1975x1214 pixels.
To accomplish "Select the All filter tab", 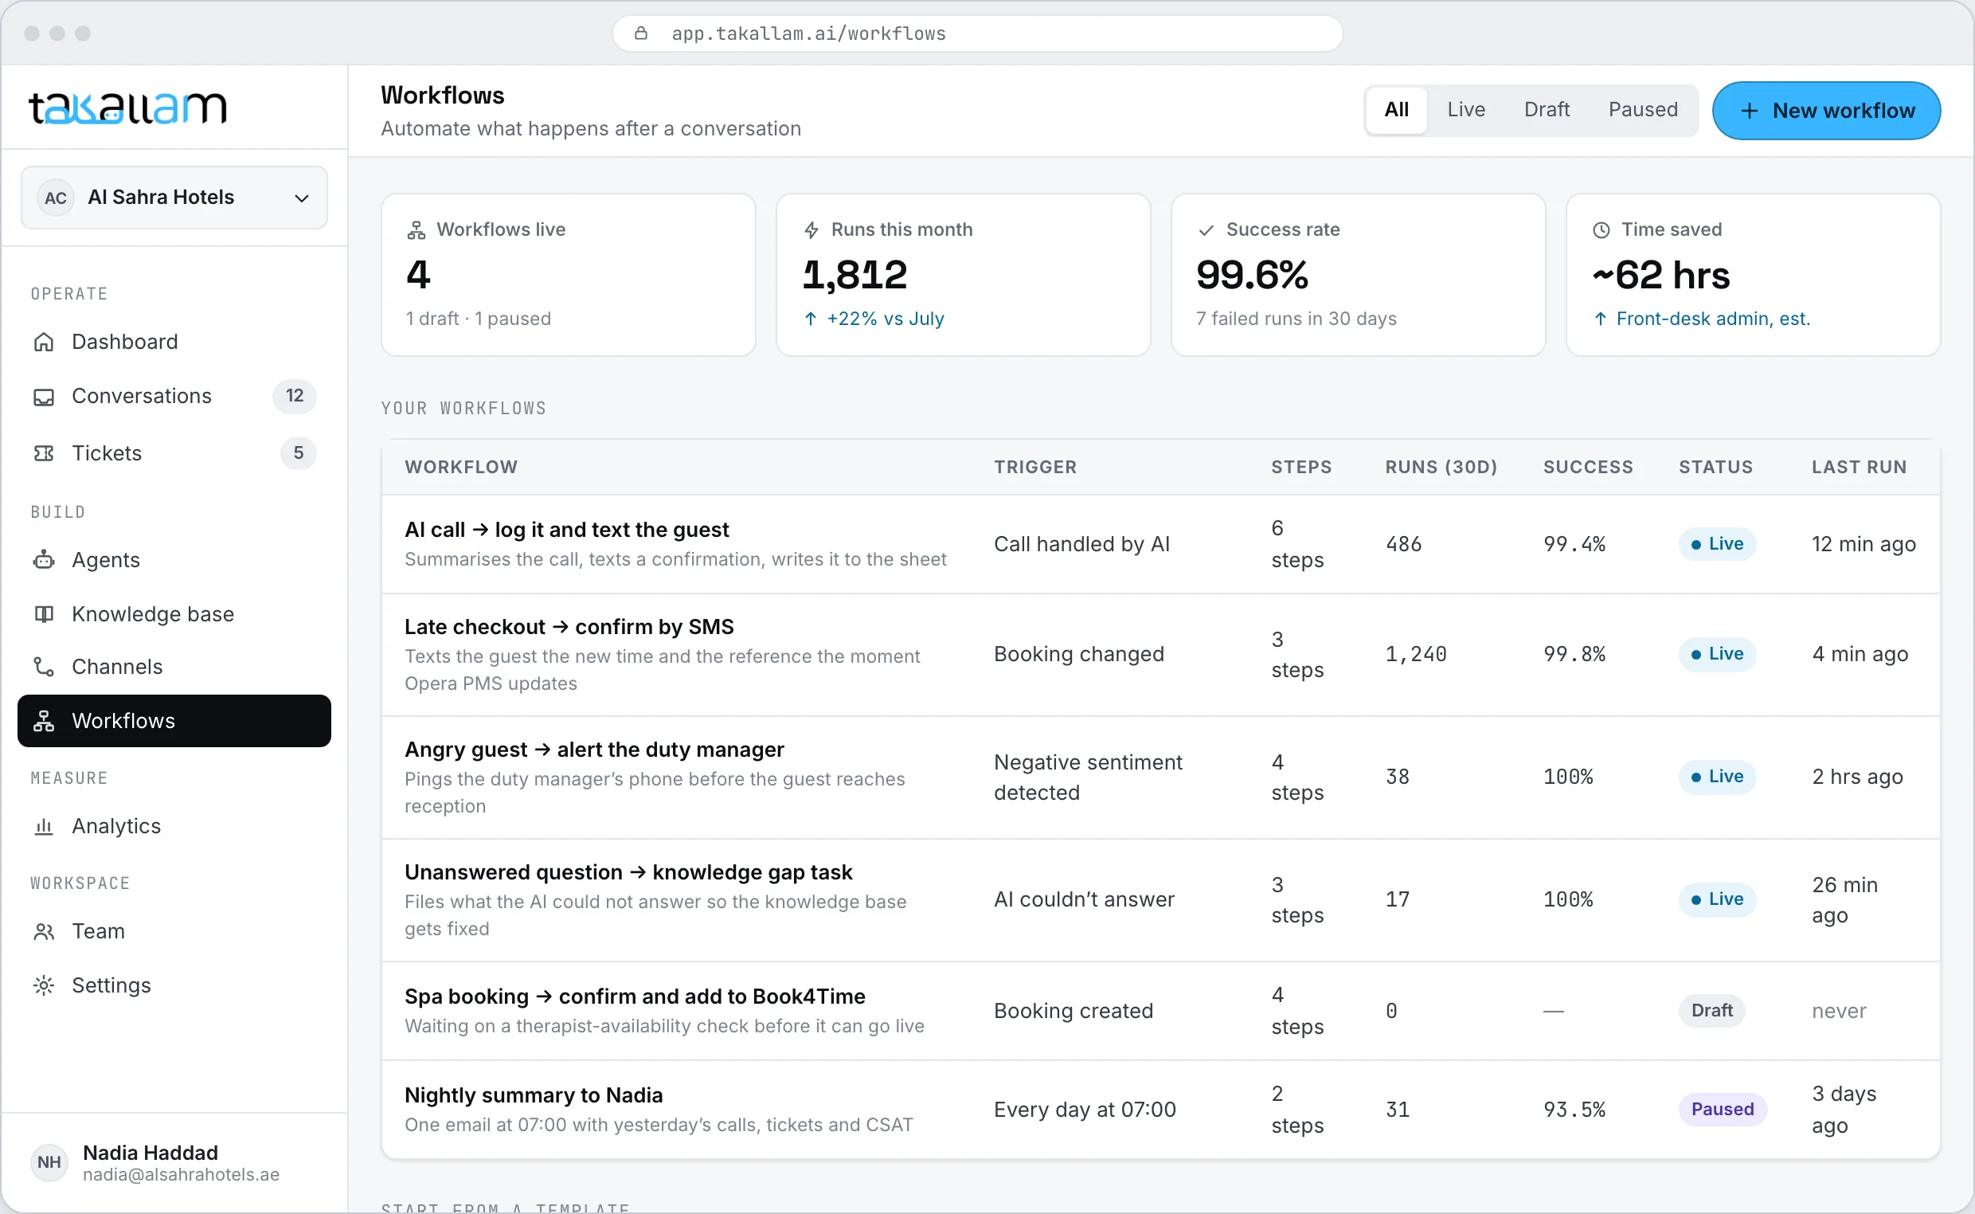I will (x=1396, y=110).
